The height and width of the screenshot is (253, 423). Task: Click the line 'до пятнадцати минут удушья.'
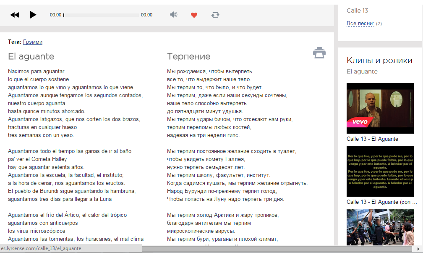pyautogui.click(x=205, y=111)
